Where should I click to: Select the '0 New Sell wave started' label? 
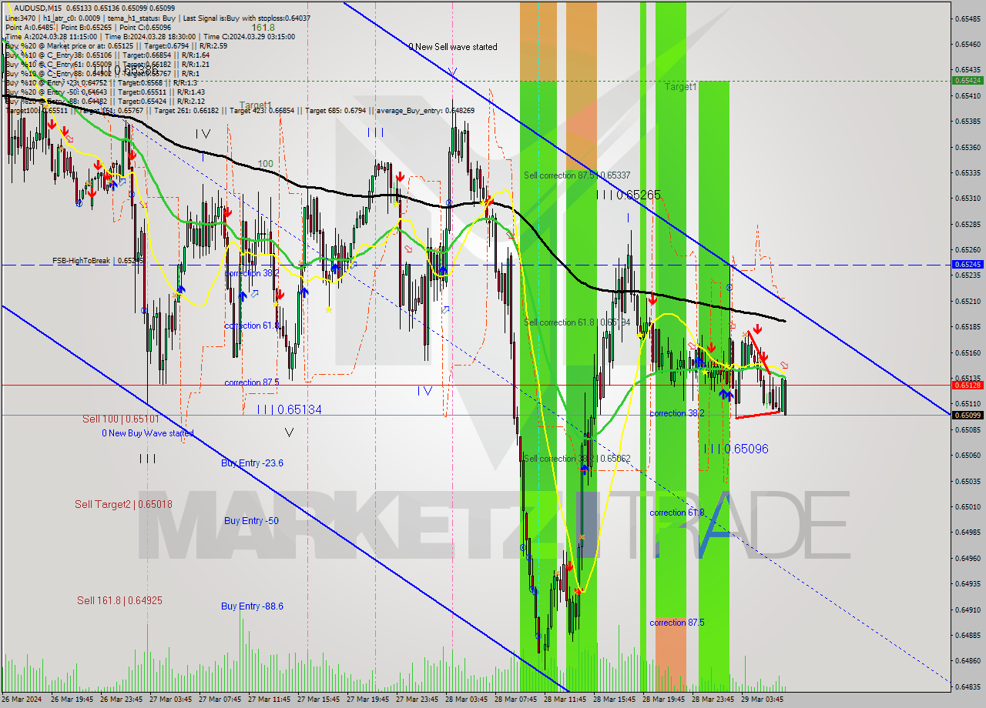coord(452,47)
